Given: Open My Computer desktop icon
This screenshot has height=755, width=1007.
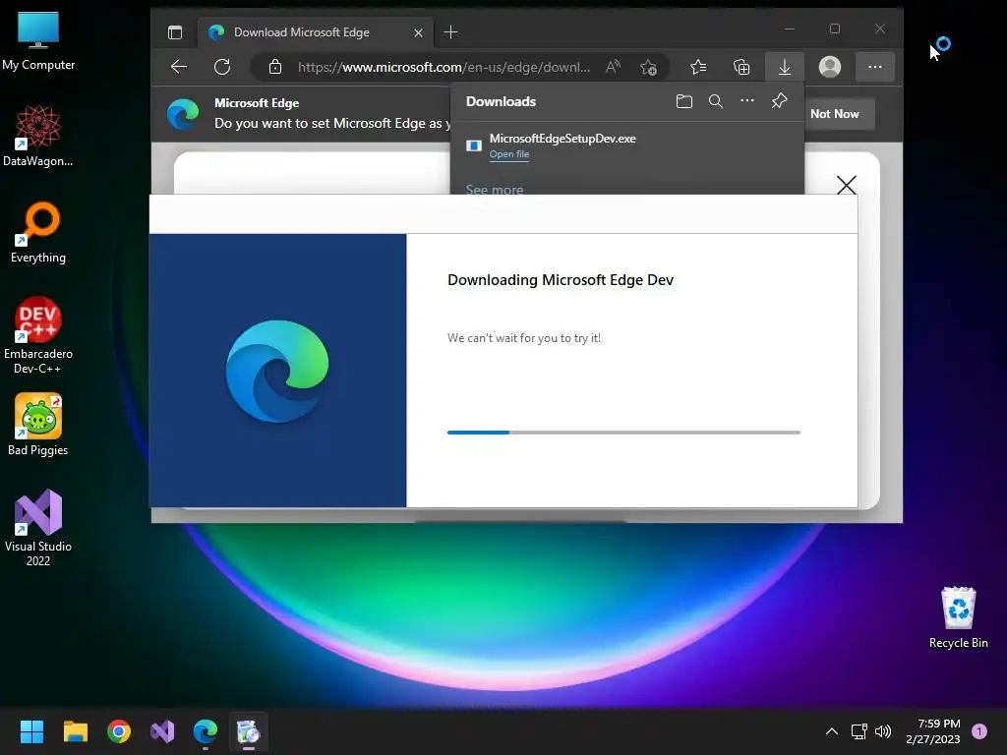Looking at the screenshot, I should pos(38,41).
